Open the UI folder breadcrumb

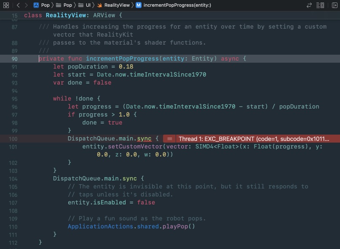[88, 5]
